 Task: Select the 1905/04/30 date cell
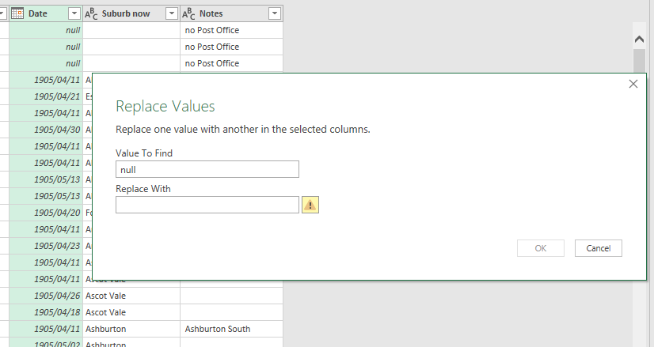pos(46,130)
